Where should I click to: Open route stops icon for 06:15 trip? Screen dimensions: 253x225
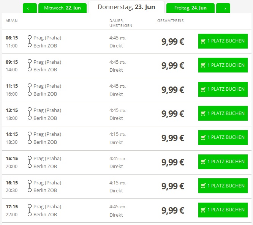tap(30, 41)
